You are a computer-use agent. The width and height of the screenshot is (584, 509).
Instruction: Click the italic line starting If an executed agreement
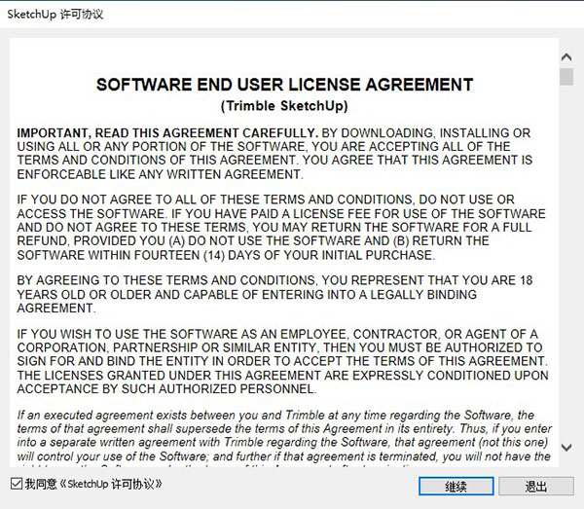(275, 415)
